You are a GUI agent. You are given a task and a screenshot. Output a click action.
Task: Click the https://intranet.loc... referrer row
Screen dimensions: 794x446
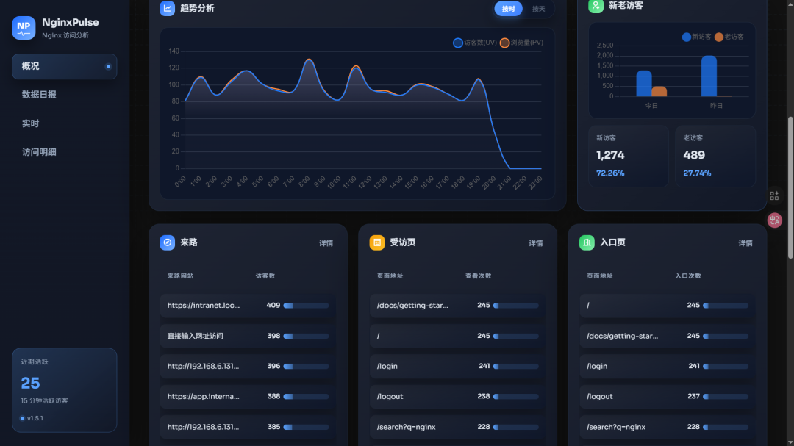[x=248, y=305]
